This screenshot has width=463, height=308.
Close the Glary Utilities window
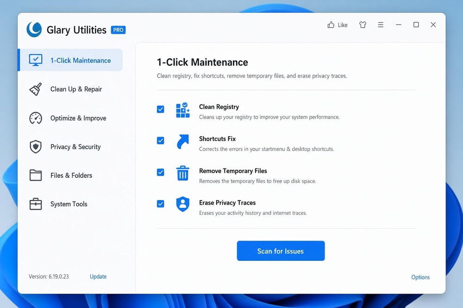tap(433, 25)
